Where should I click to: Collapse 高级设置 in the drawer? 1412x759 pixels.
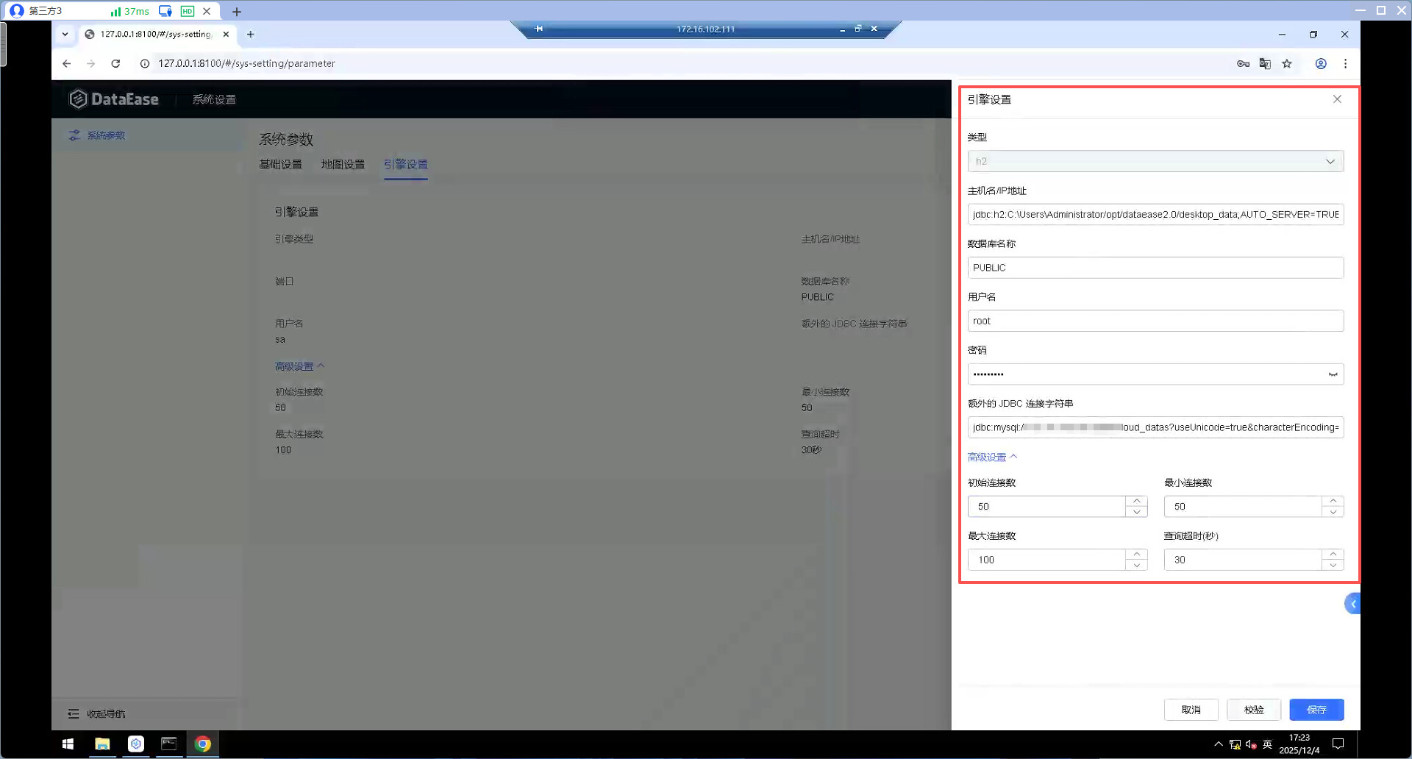tap(992, 457)
